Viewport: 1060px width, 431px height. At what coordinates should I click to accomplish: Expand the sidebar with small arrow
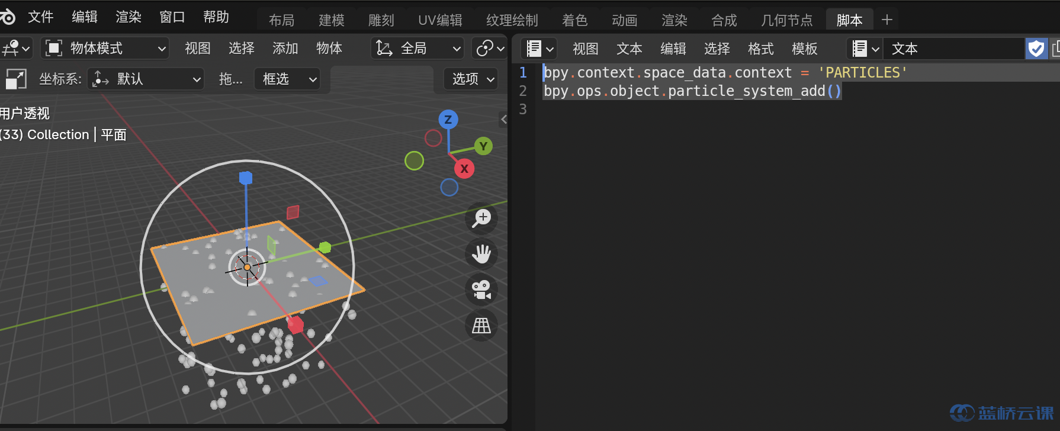point(503,119)
